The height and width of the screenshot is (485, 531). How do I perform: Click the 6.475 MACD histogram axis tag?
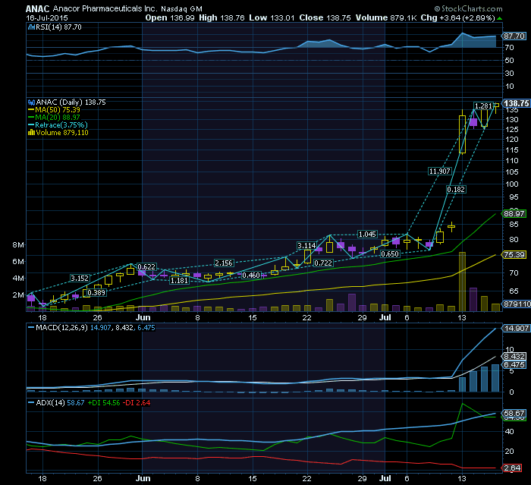click(514, 364)
